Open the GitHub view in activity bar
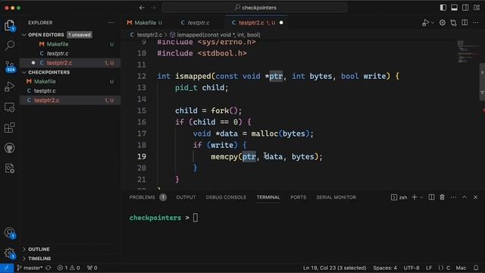The image size is (485, 273). pyautogui.click(x=10, y=148)
